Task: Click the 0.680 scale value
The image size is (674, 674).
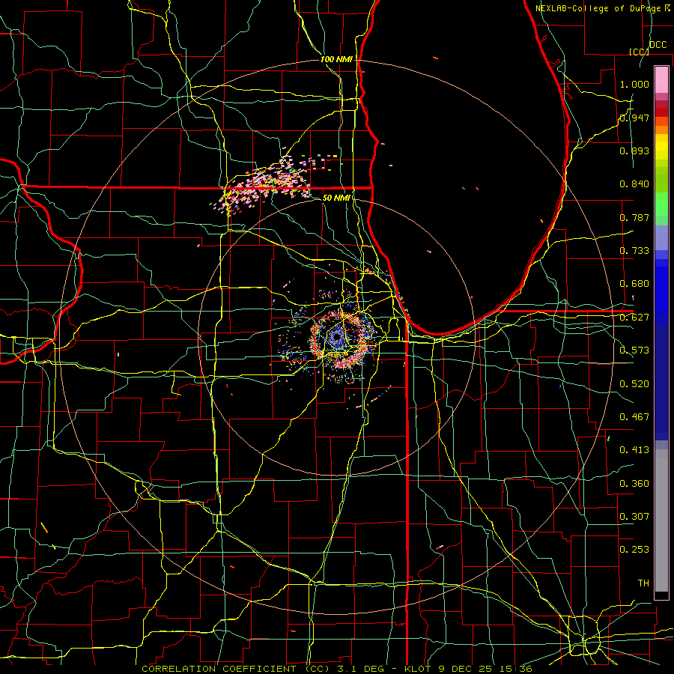Action: click(634, 284)
